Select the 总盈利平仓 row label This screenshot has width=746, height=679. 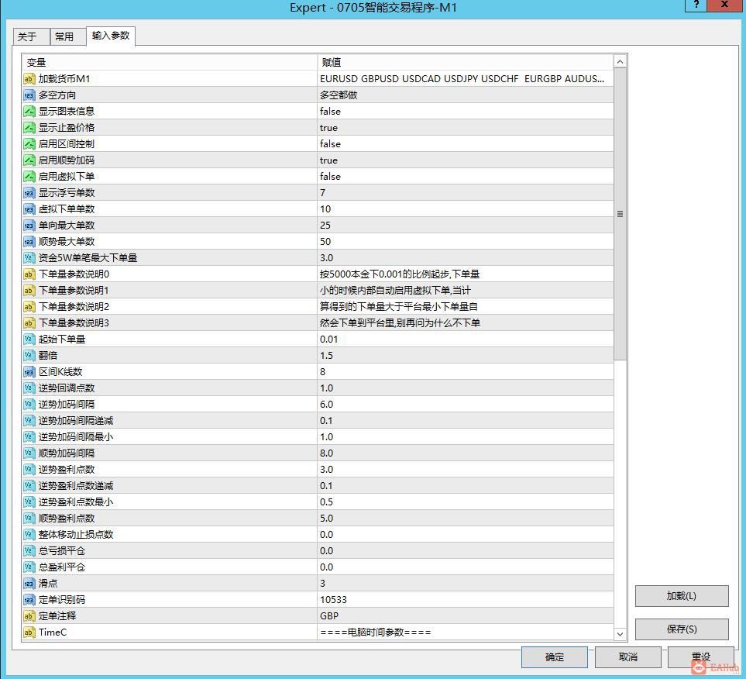tap(62, 567)
